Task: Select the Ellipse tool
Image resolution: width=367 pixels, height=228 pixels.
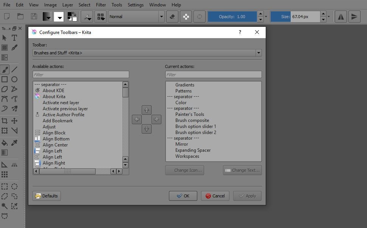Action: (x=14, y=79)
